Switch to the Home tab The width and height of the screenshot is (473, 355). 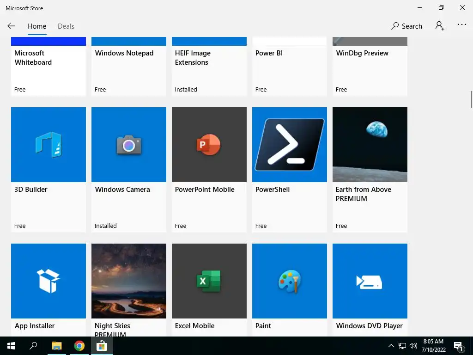tap(37, 26)
